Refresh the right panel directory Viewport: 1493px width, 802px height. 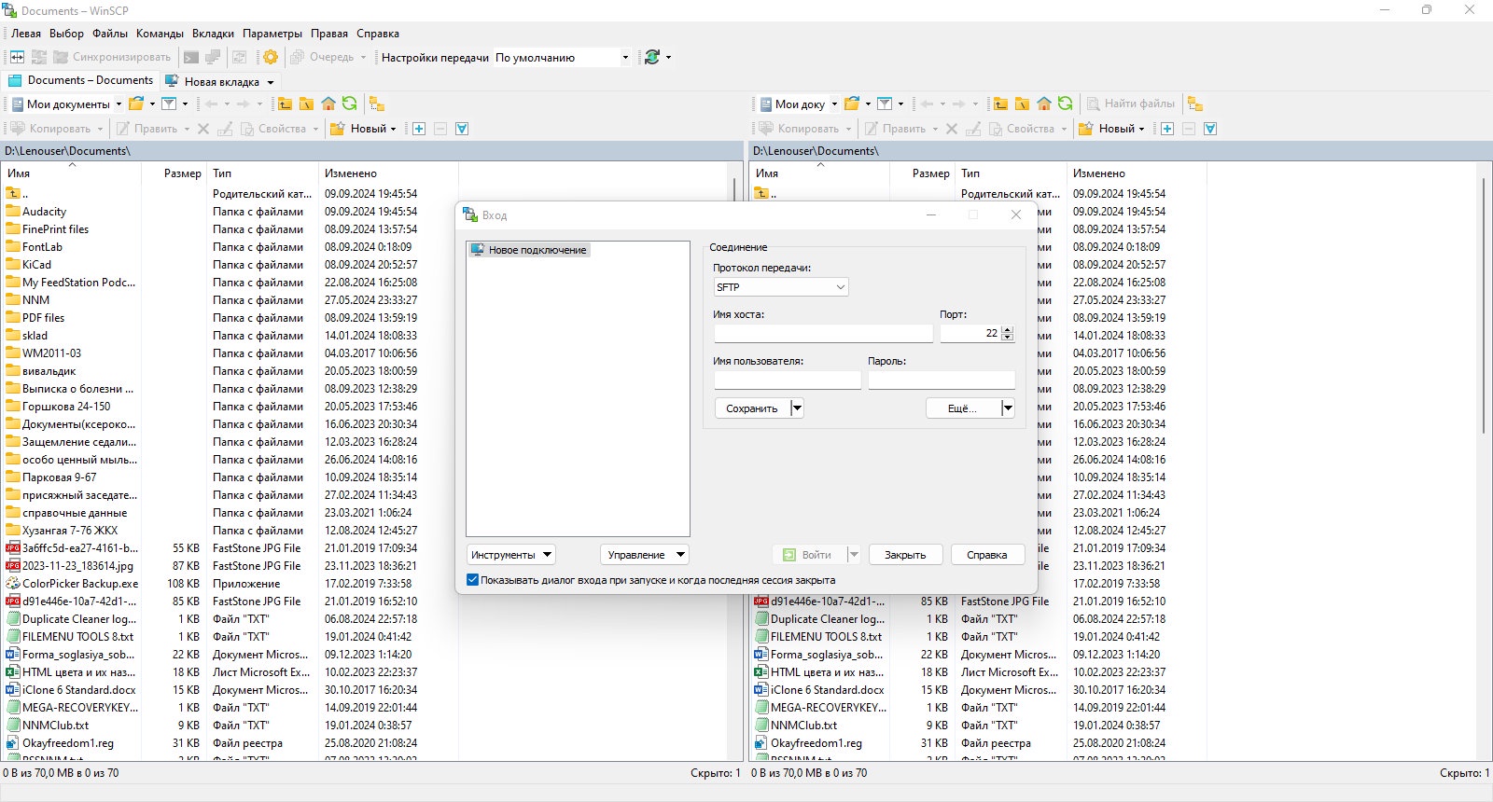click(x=1066, y=104)
